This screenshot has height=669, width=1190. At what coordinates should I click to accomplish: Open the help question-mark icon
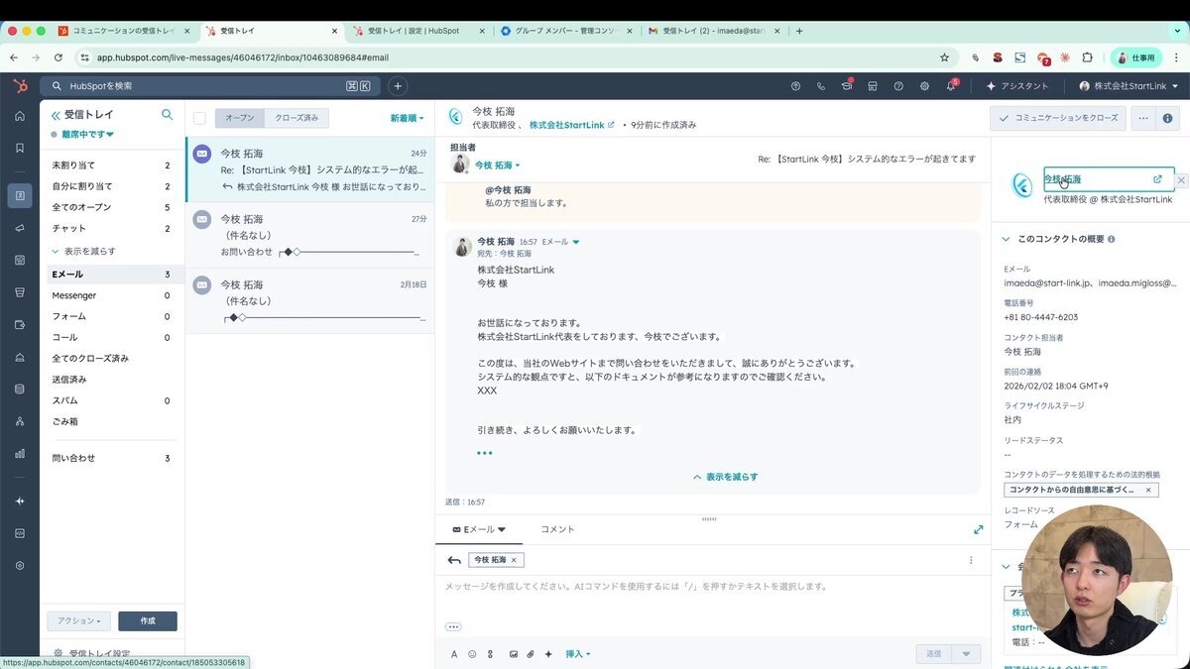(897, 86)
